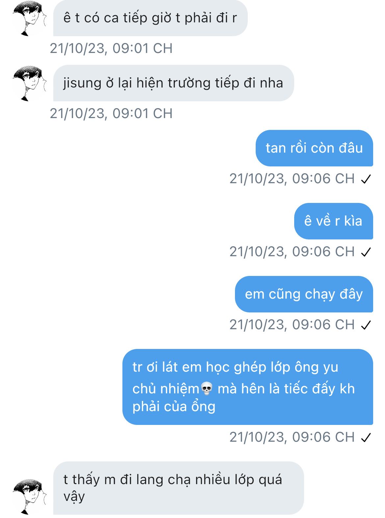The height and width of the screenshot is (518, 385).
Task: Tap message 't thấy m đi lang chạ nhiều lớp quá vậy'
Action: pyautogui.click(x=178, y=488)
